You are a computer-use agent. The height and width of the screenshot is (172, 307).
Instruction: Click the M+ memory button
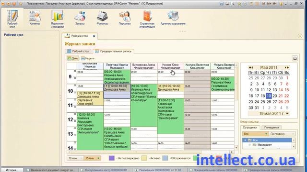269,3
